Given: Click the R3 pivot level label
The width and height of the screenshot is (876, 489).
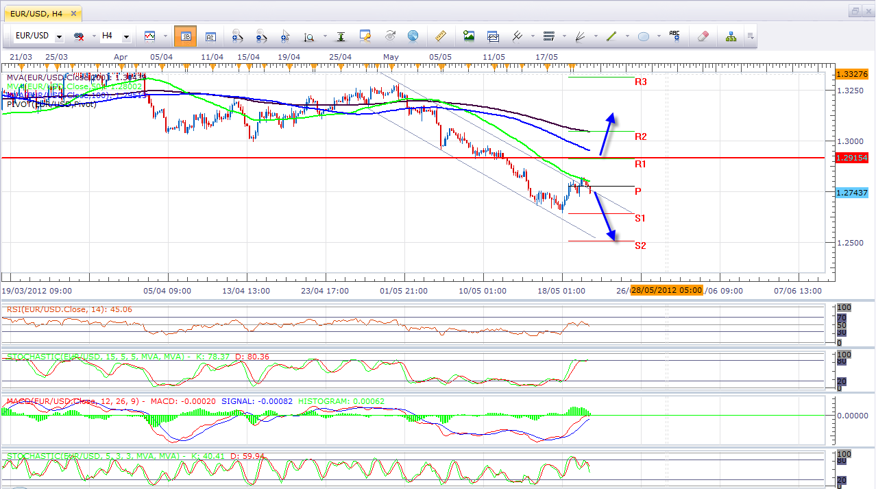Looking at the screenshot, I should (x=641, y=82).
